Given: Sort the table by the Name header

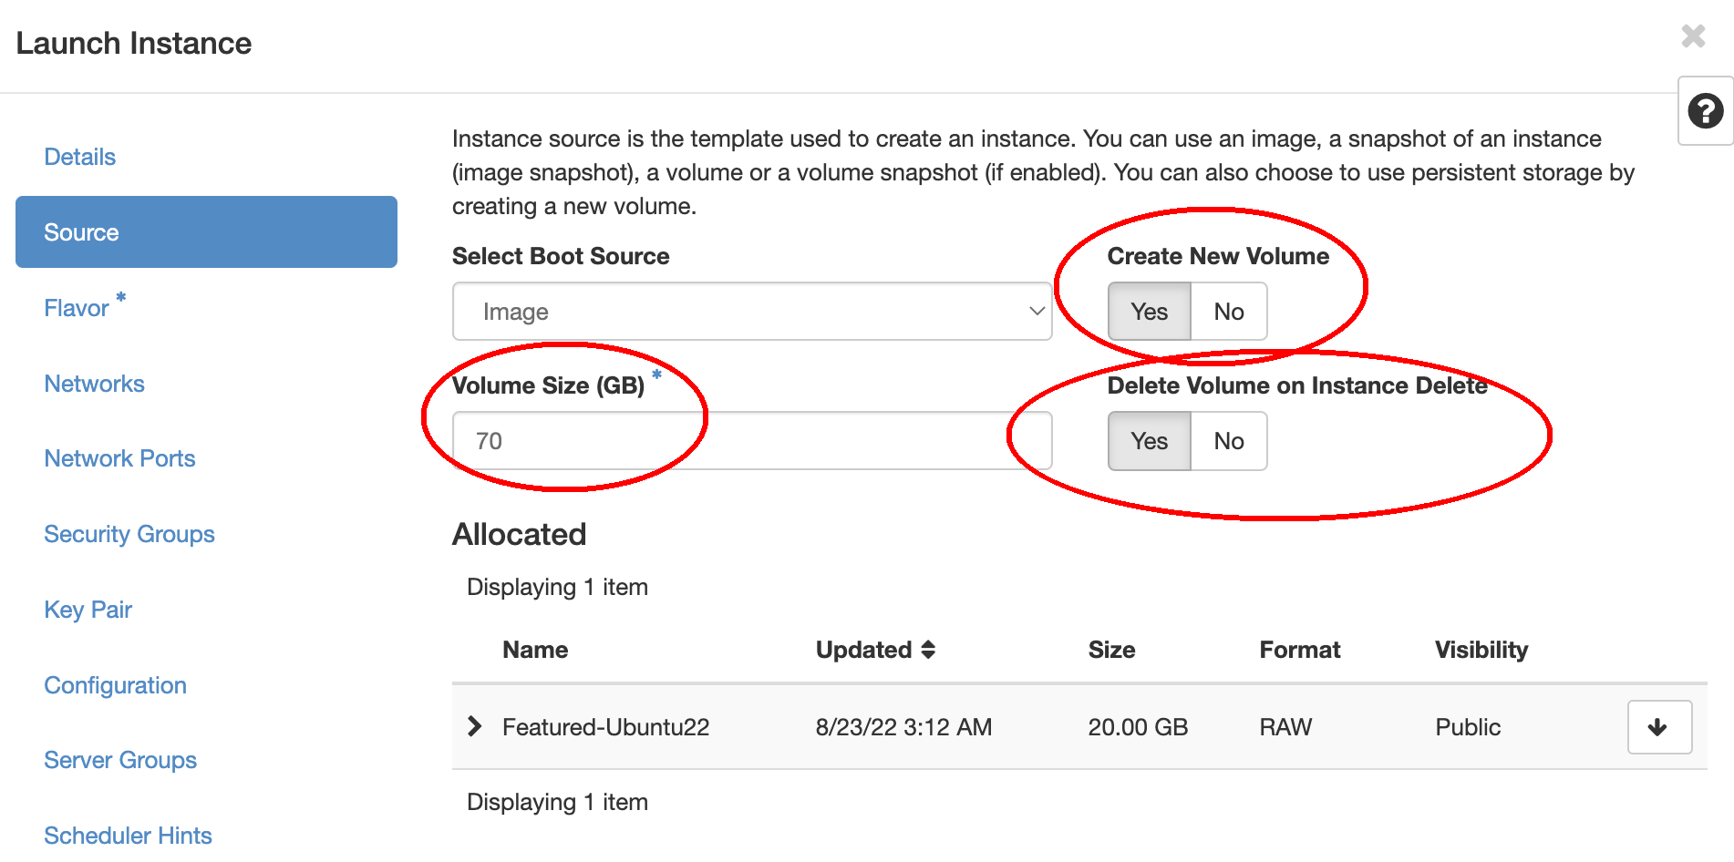Looking at the screenshot, I should point(535,650).
